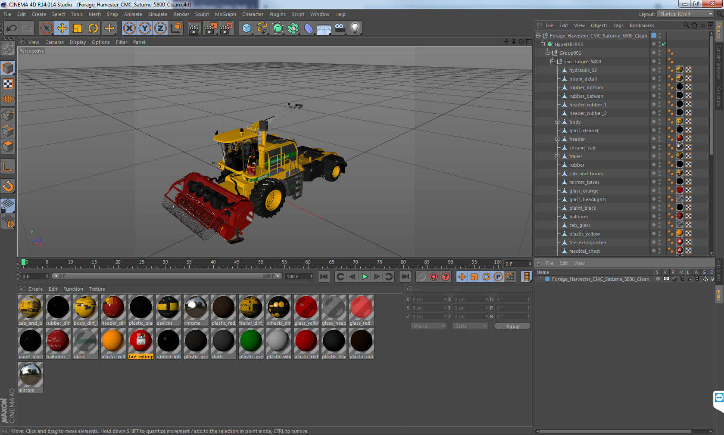
Task: Expand the trailer object node
Action: (x=557, y=156)
